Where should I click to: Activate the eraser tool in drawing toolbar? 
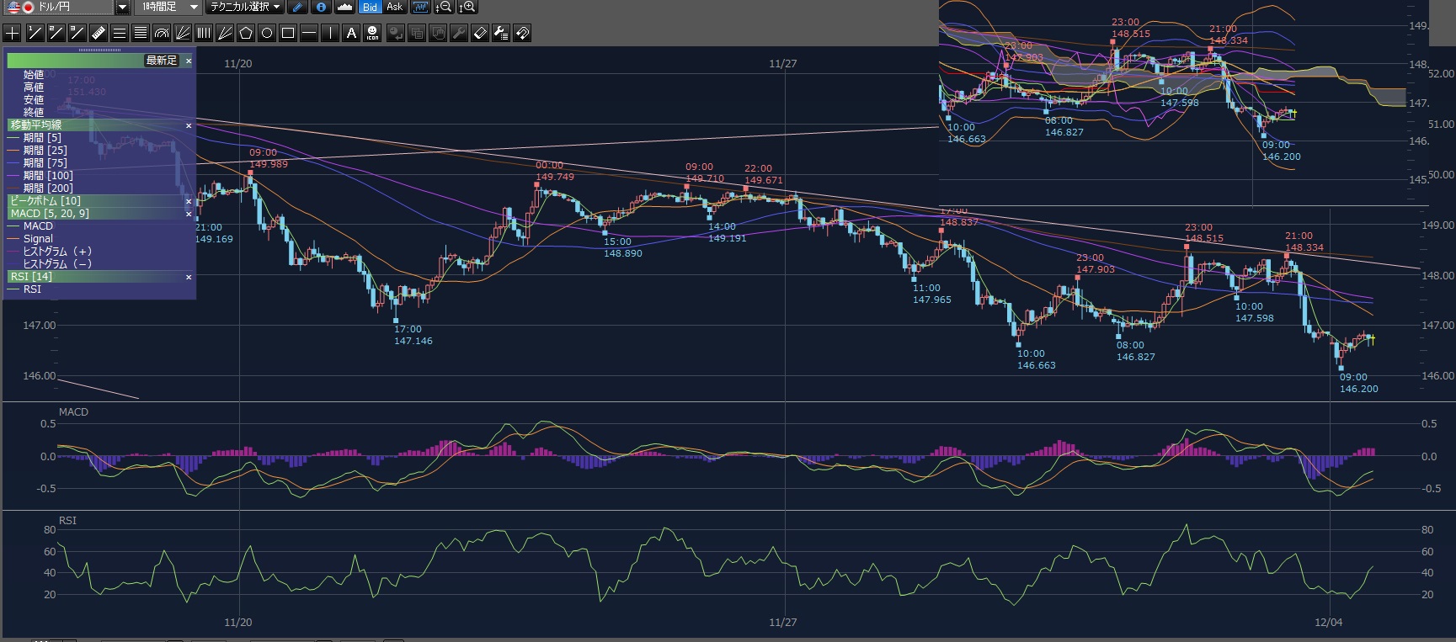point(480,34)
